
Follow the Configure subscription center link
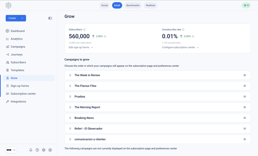[180, 48]
